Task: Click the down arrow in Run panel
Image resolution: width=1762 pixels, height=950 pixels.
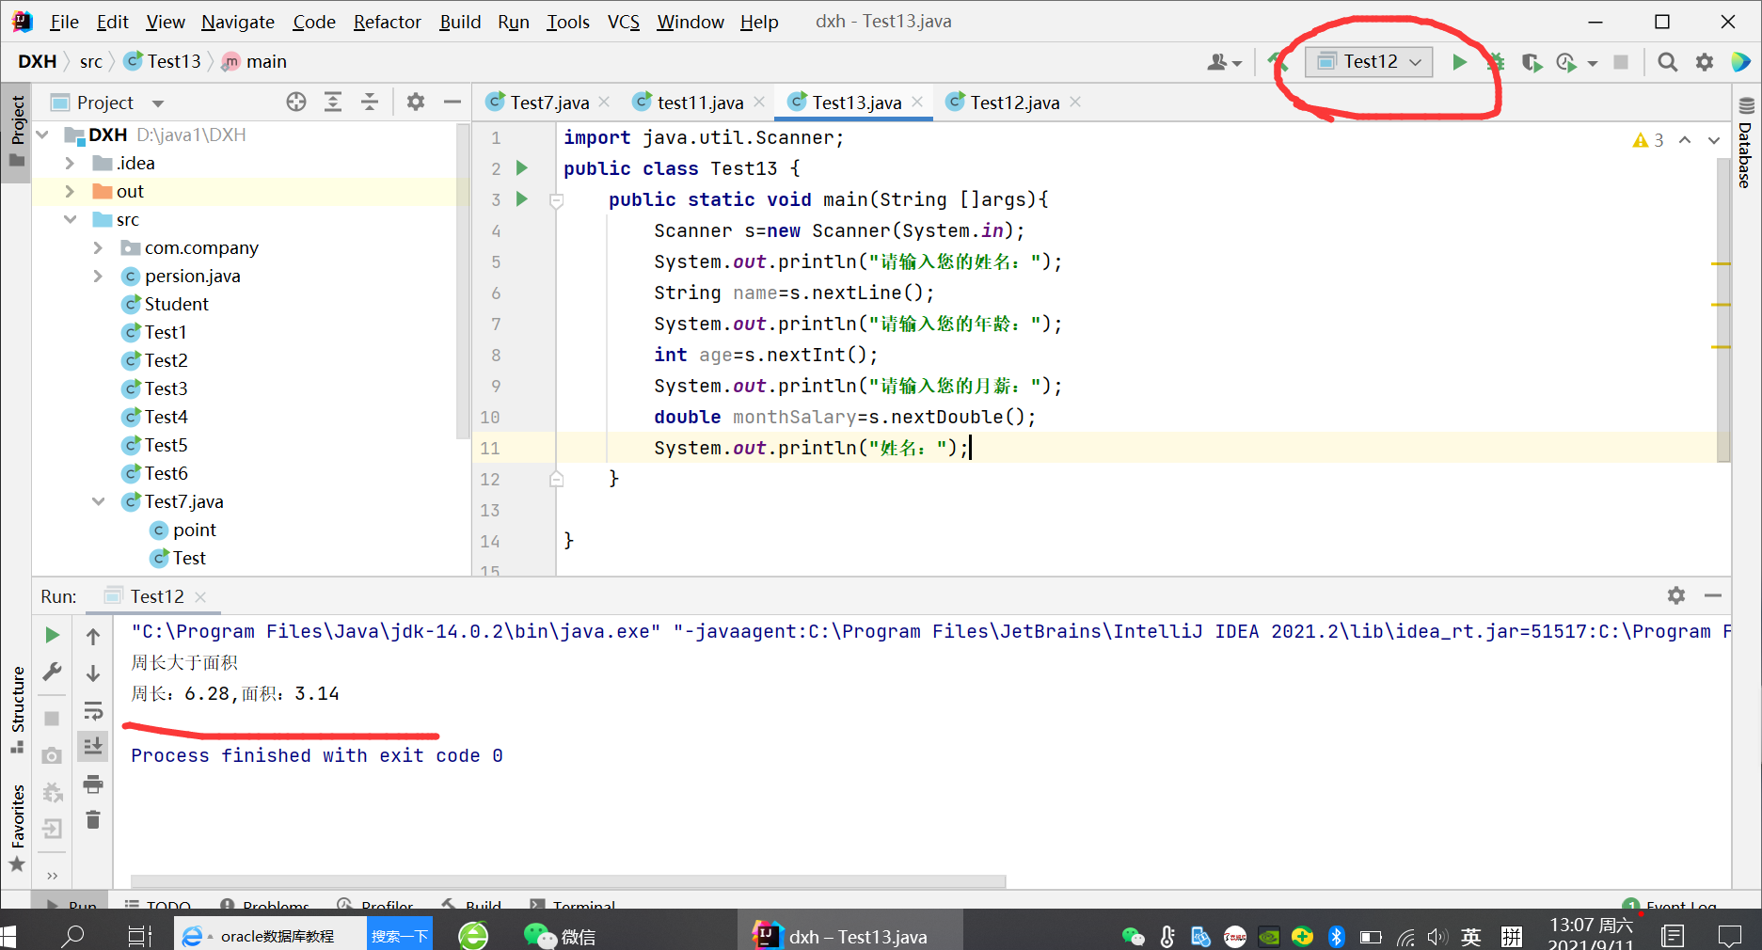Action: [93, 673]
